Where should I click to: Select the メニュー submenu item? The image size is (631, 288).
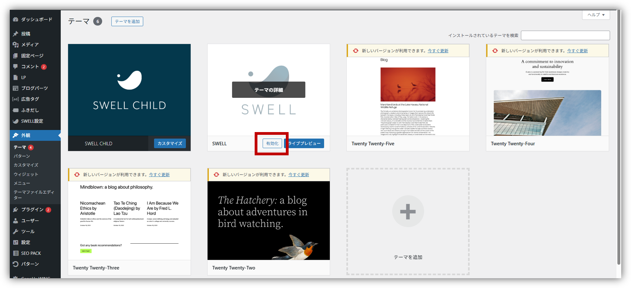point(22,183)
